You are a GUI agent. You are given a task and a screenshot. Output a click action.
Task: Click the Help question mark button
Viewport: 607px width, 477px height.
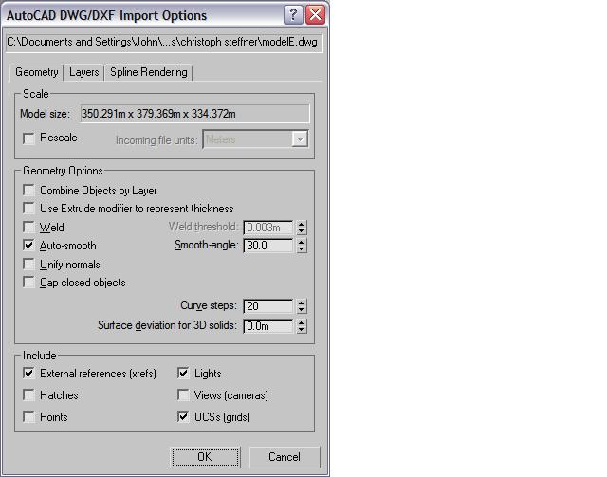tap(293, 15)
